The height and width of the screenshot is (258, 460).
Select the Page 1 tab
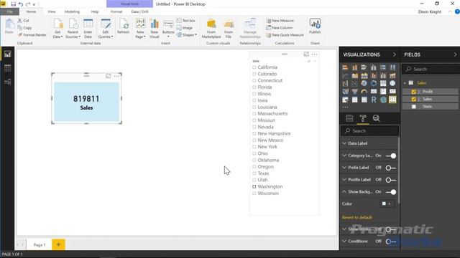point(40,244)
